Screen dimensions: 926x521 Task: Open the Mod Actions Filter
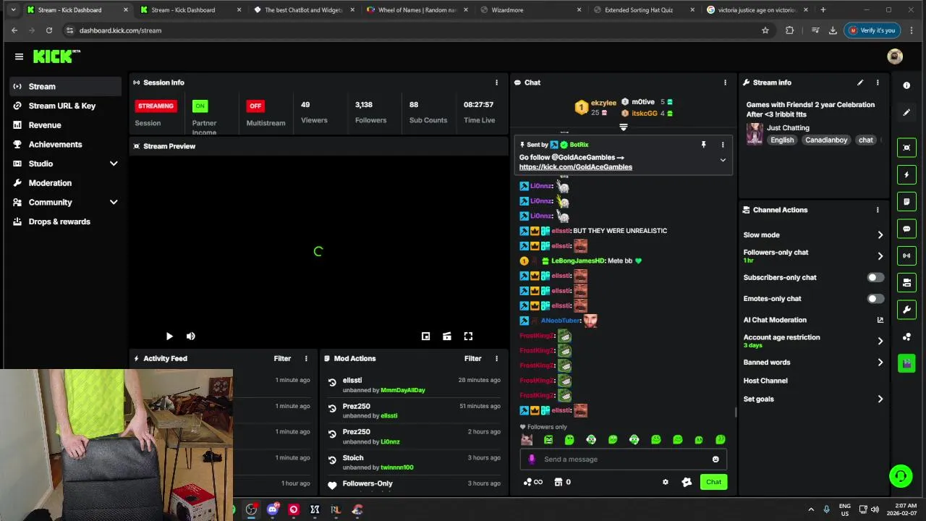tap(472, 358)
